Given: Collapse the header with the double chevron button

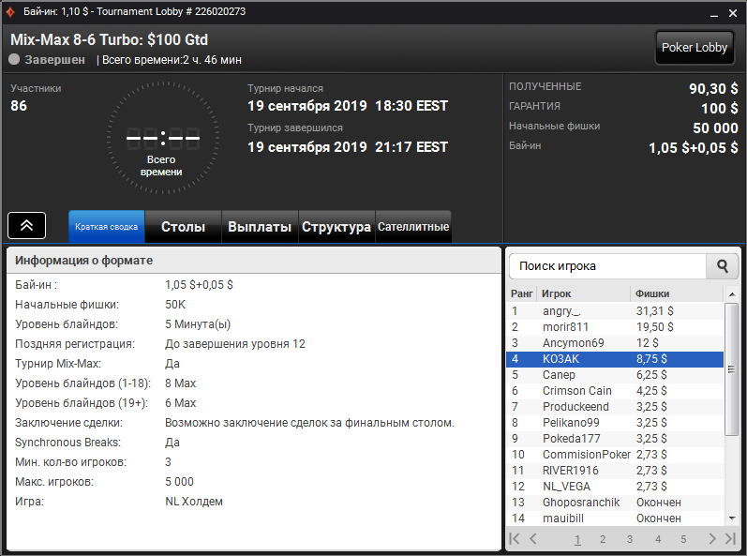Looking at the screenshot, I should coord(26,225).
